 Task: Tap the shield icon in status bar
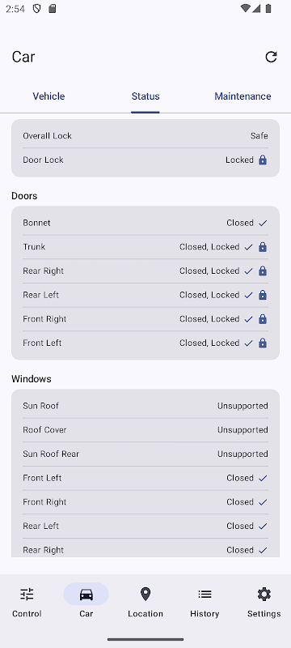(x=36, y=9)
